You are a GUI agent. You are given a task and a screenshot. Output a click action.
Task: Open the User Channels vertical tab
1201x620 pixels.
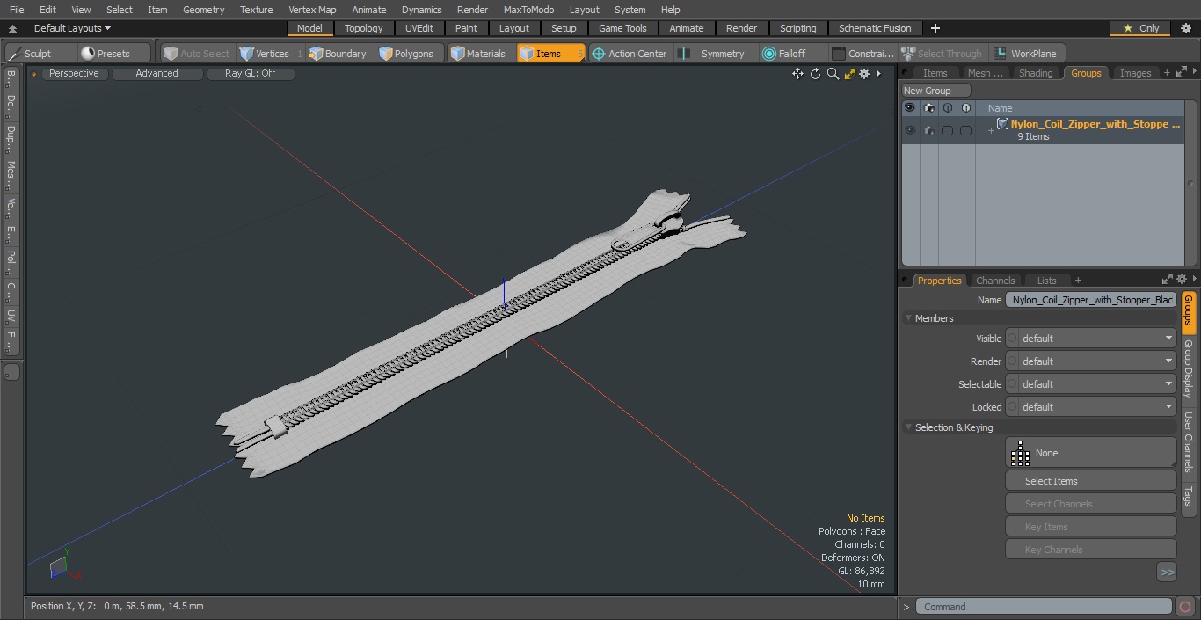1189,442
